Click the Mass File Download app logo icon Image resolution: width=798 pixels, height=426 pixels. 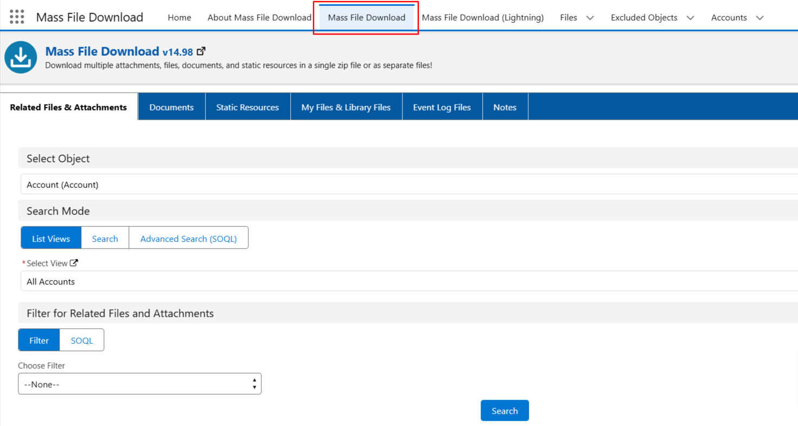21,57
